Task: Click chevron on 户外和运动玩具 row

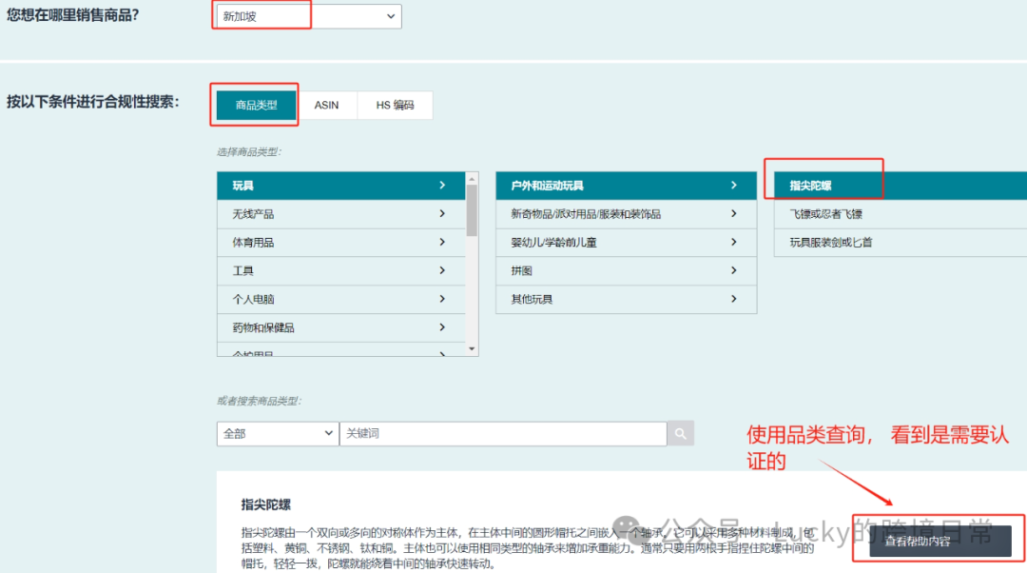Action: coord(733,186)
